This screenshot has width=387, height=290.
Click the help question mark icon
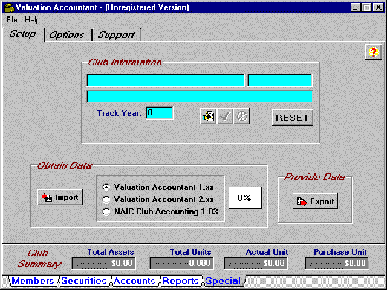(372, 53)
